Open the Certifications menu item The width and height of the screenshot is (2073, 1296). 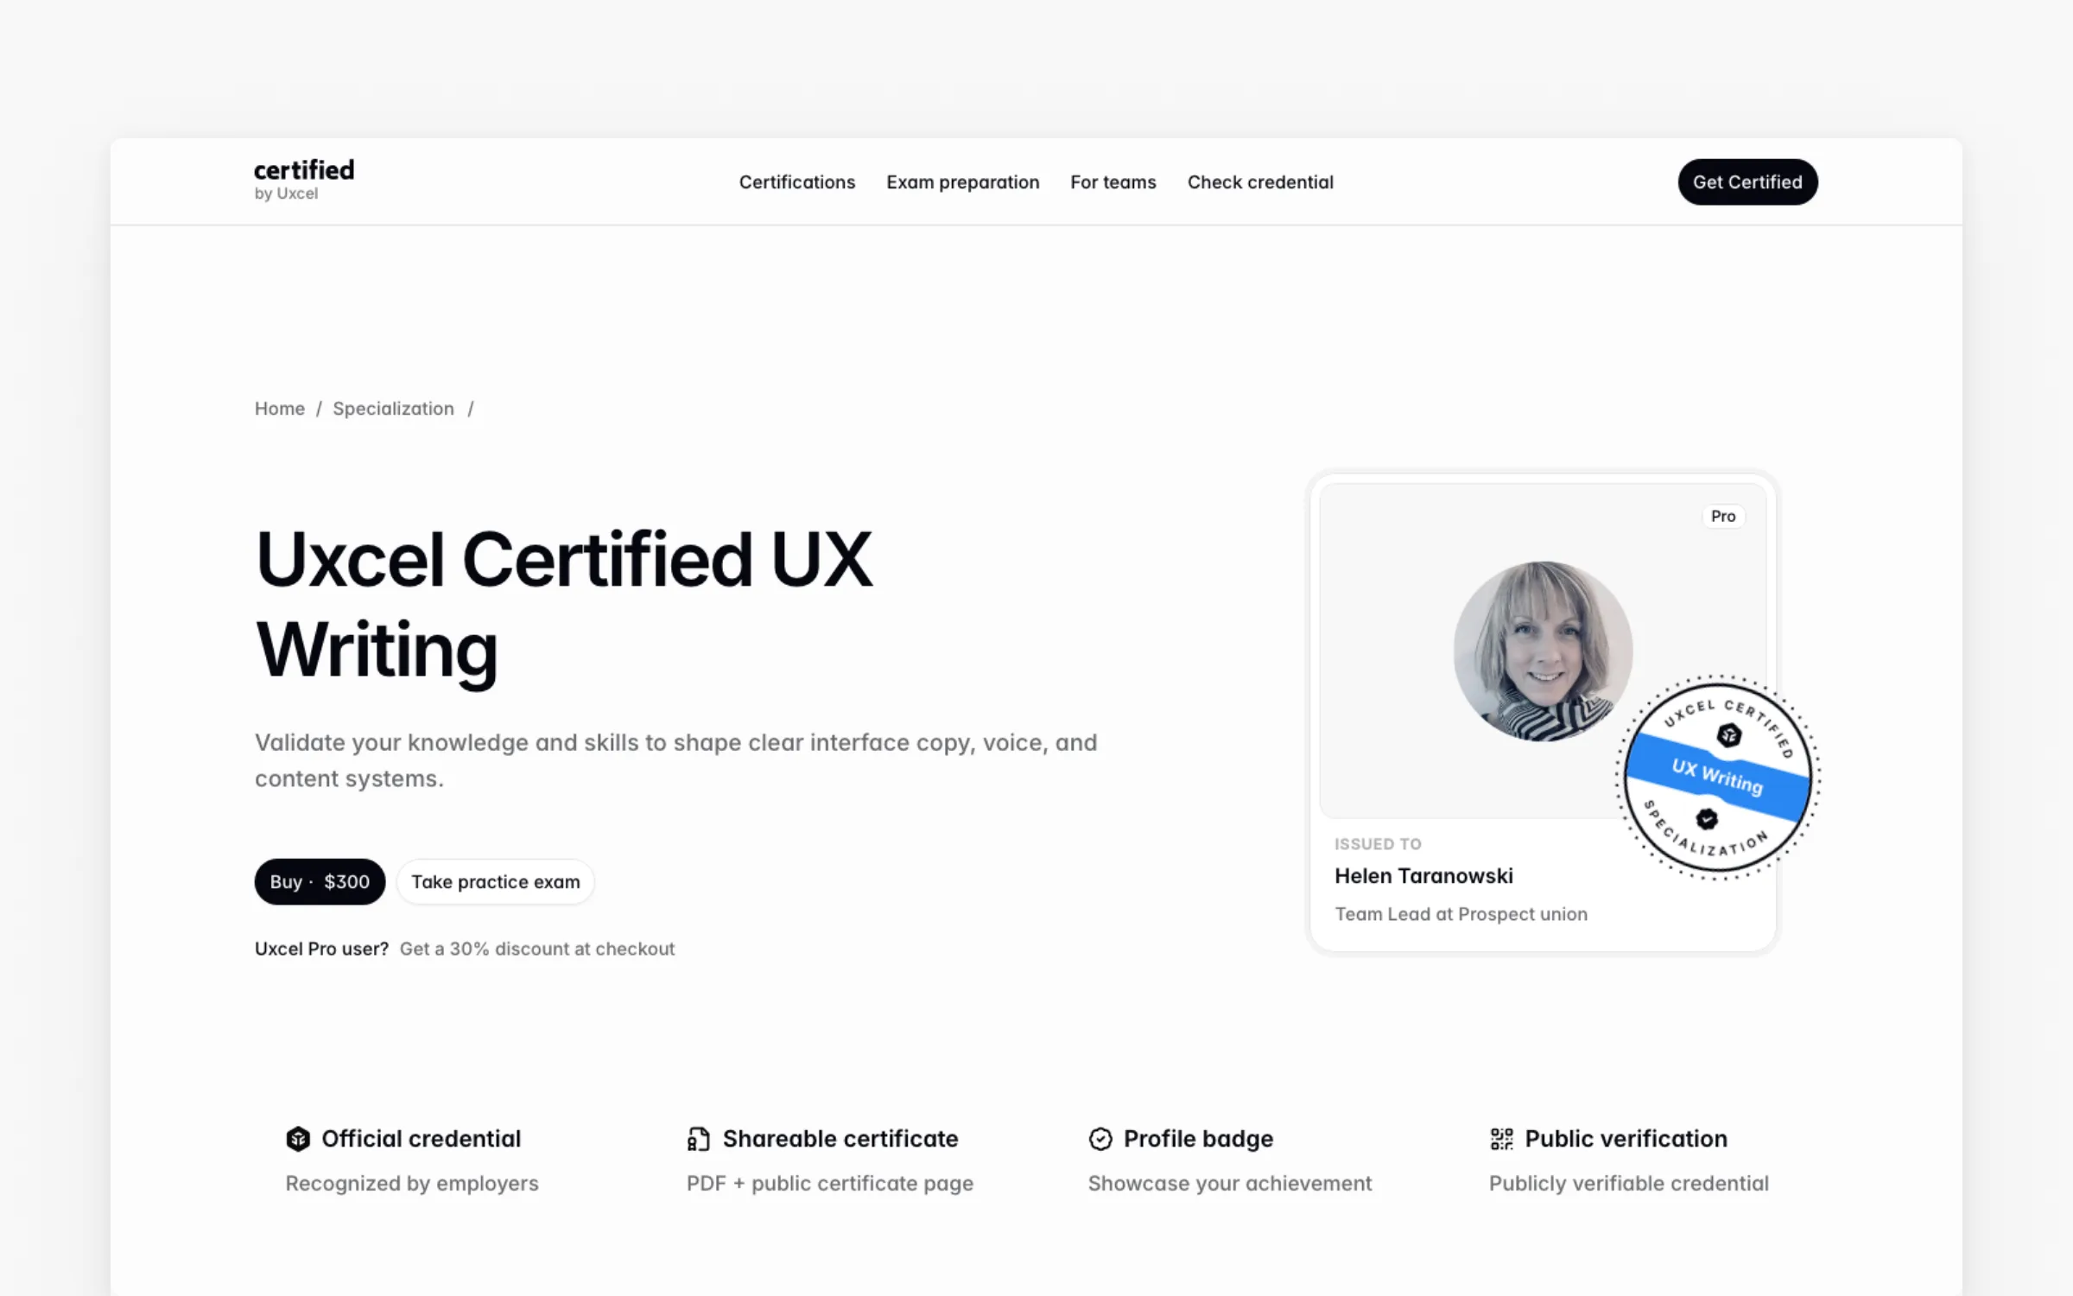tap(796, 182)
